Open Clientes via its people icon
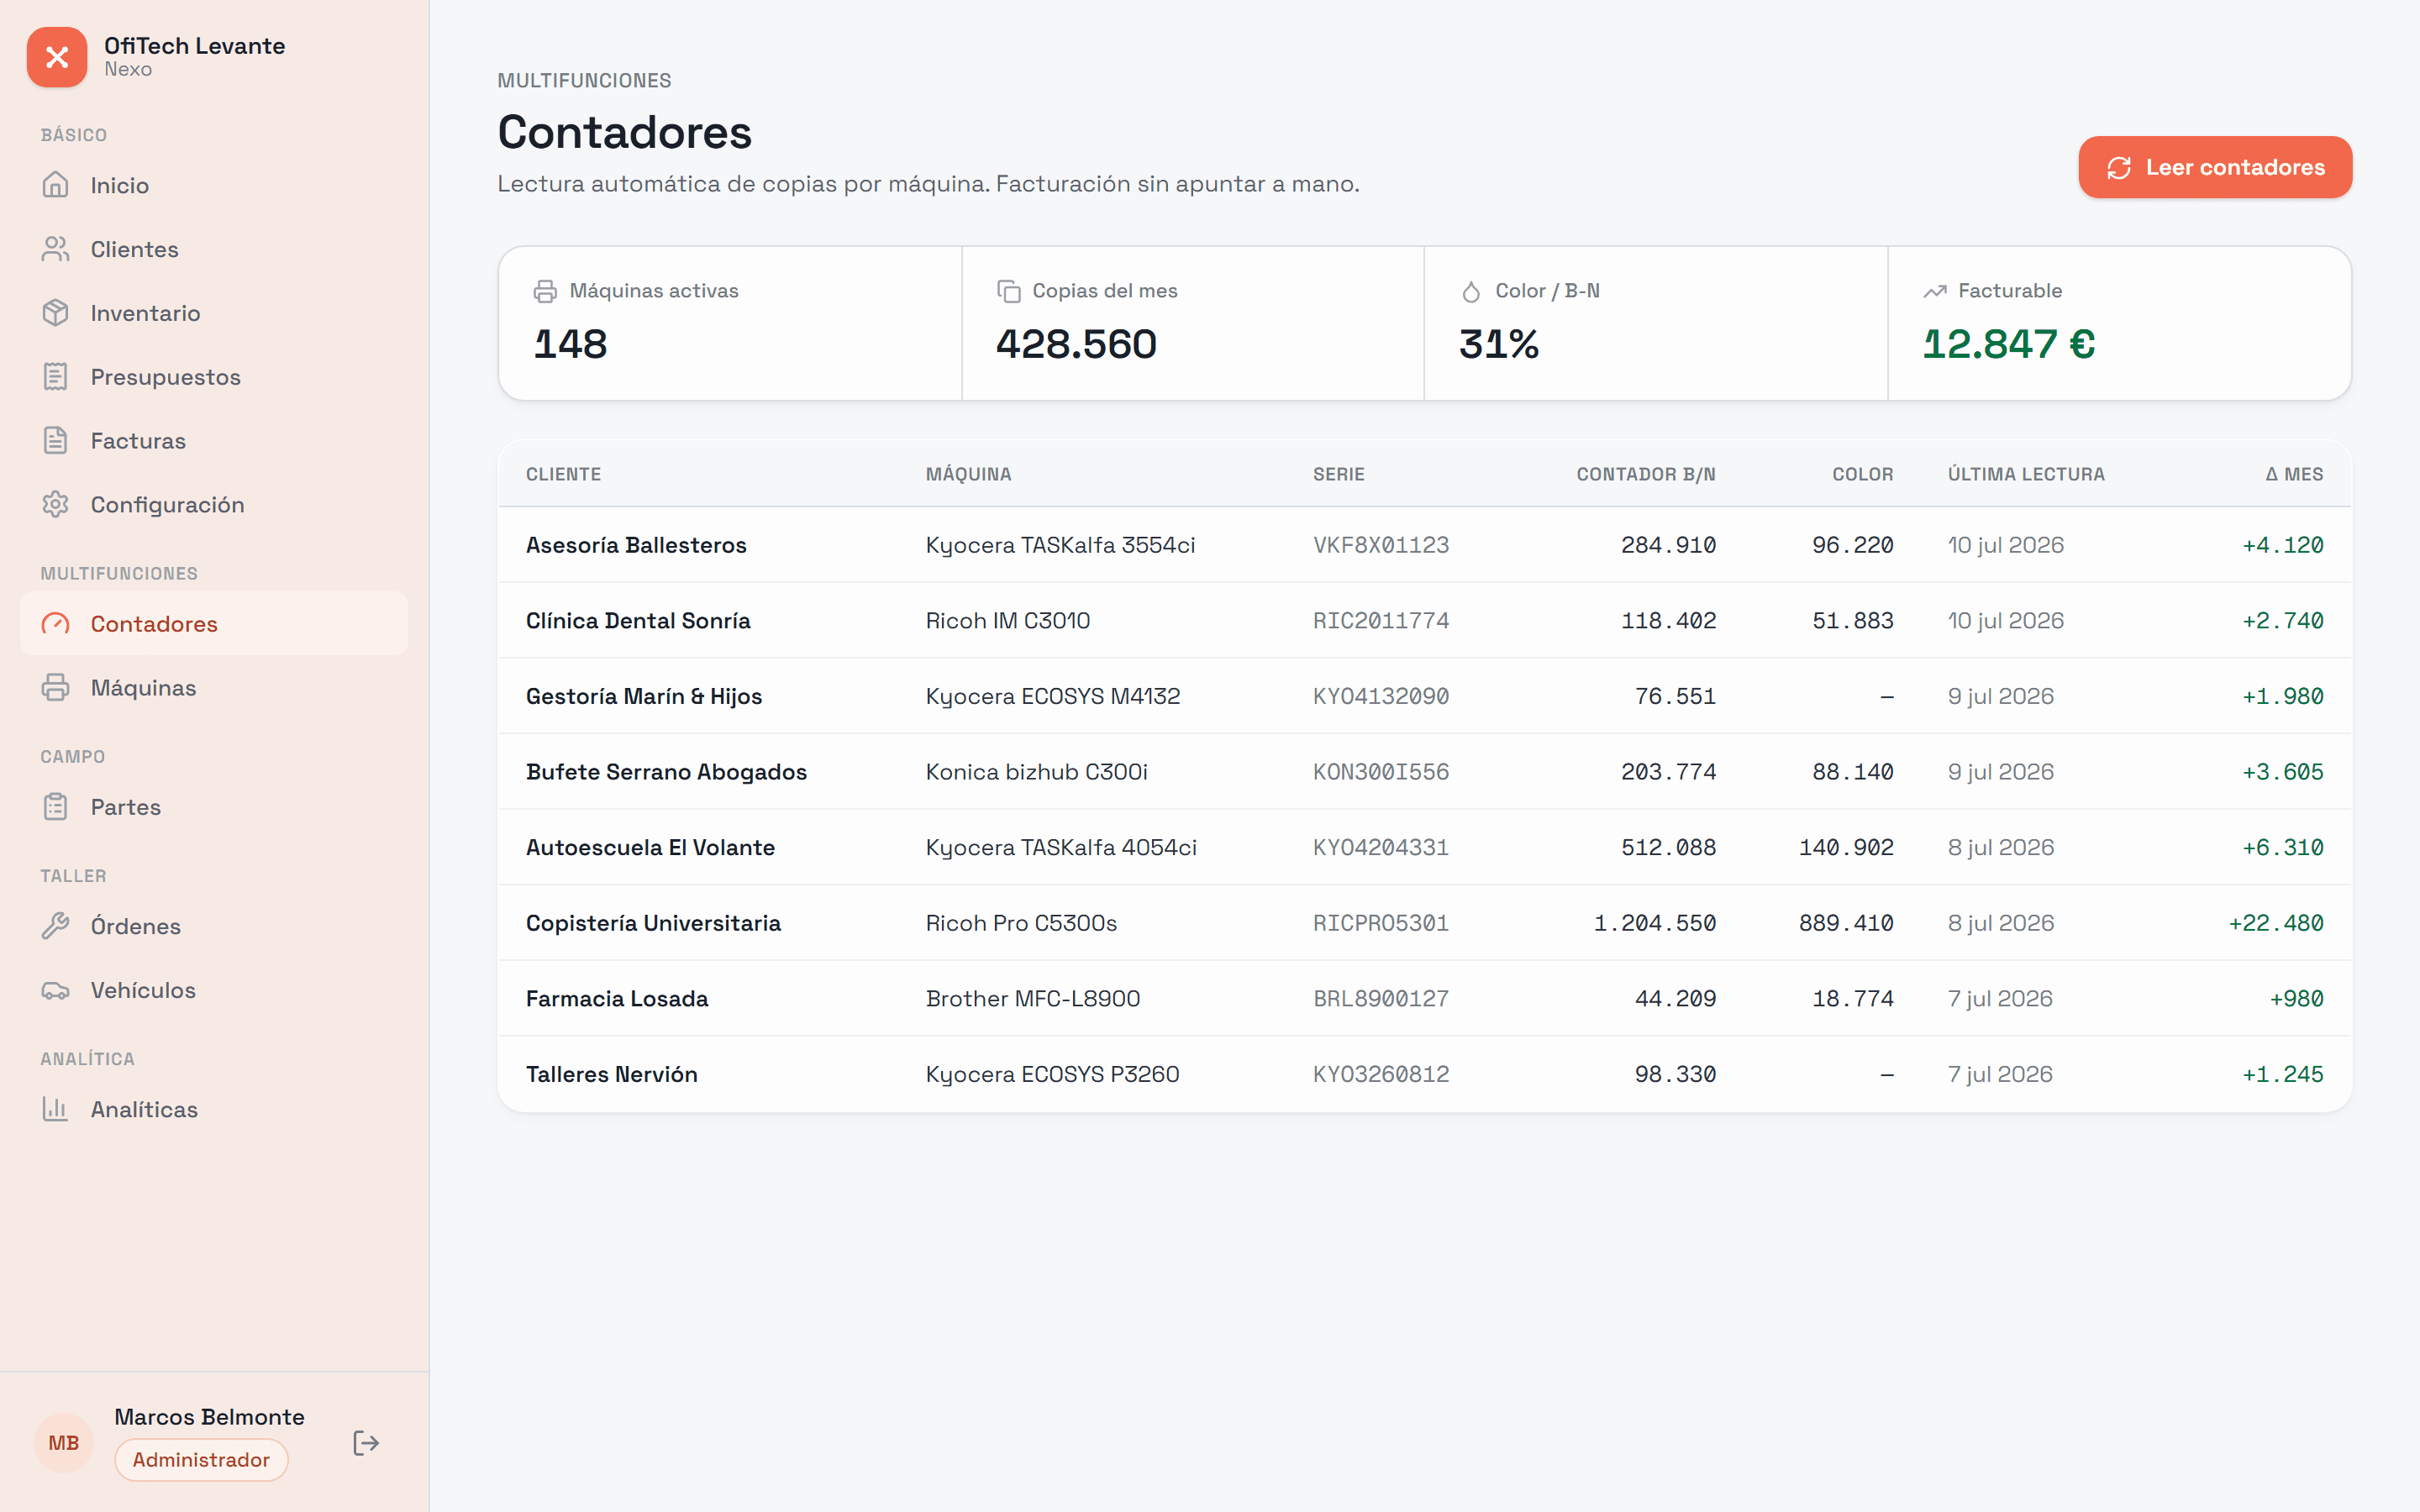This screenshot has height=1512, width=2420. click(x=56, y=249)
